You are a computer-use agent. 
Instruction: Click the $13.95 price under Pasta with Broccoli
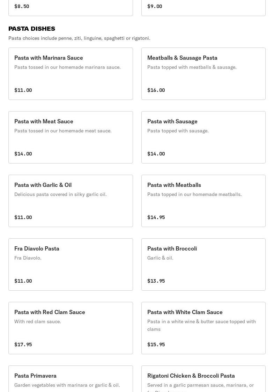click(x=156, y=281)
